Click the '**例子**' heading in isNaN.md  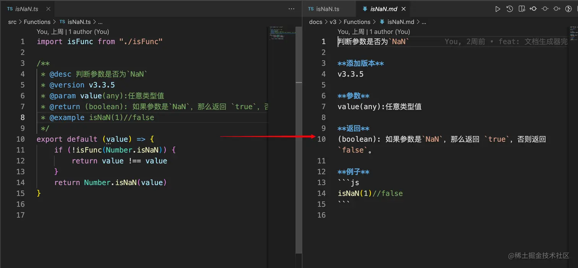pos(354,172)
